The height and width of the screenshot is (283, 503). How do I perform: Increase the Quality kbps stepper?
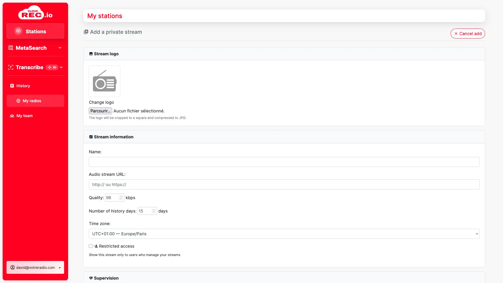tap(121, 196)
